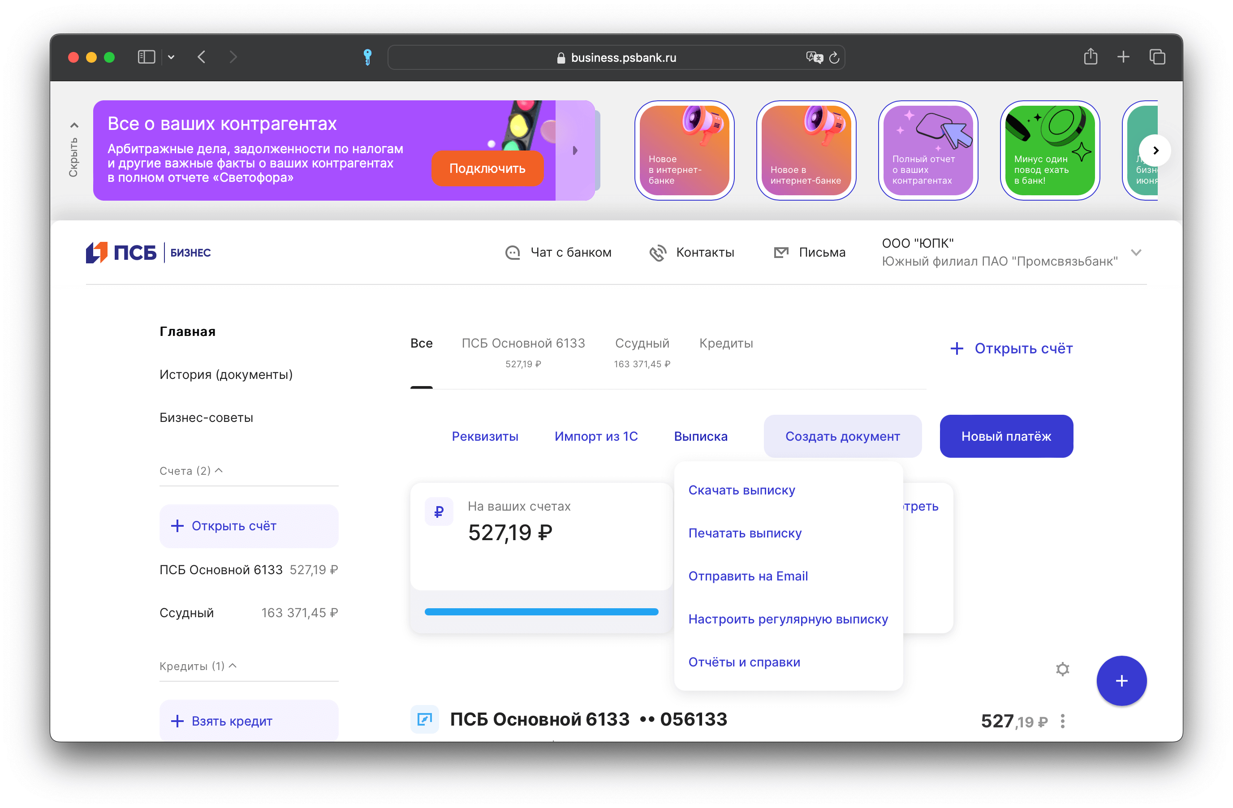Viewport: 1233px width, 808px height.
Task: Choose Отправить на Email from menu
Action: pyautogui.click(x=748, y=576)
